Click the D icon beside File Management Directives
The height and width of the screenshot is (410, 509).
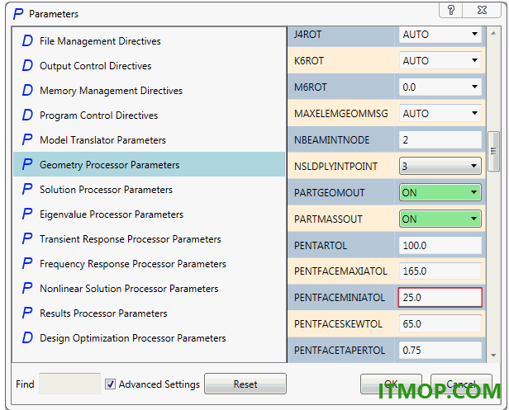[x=27, y=41]
